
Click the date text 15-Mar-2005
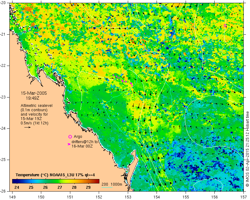[34, 93]
